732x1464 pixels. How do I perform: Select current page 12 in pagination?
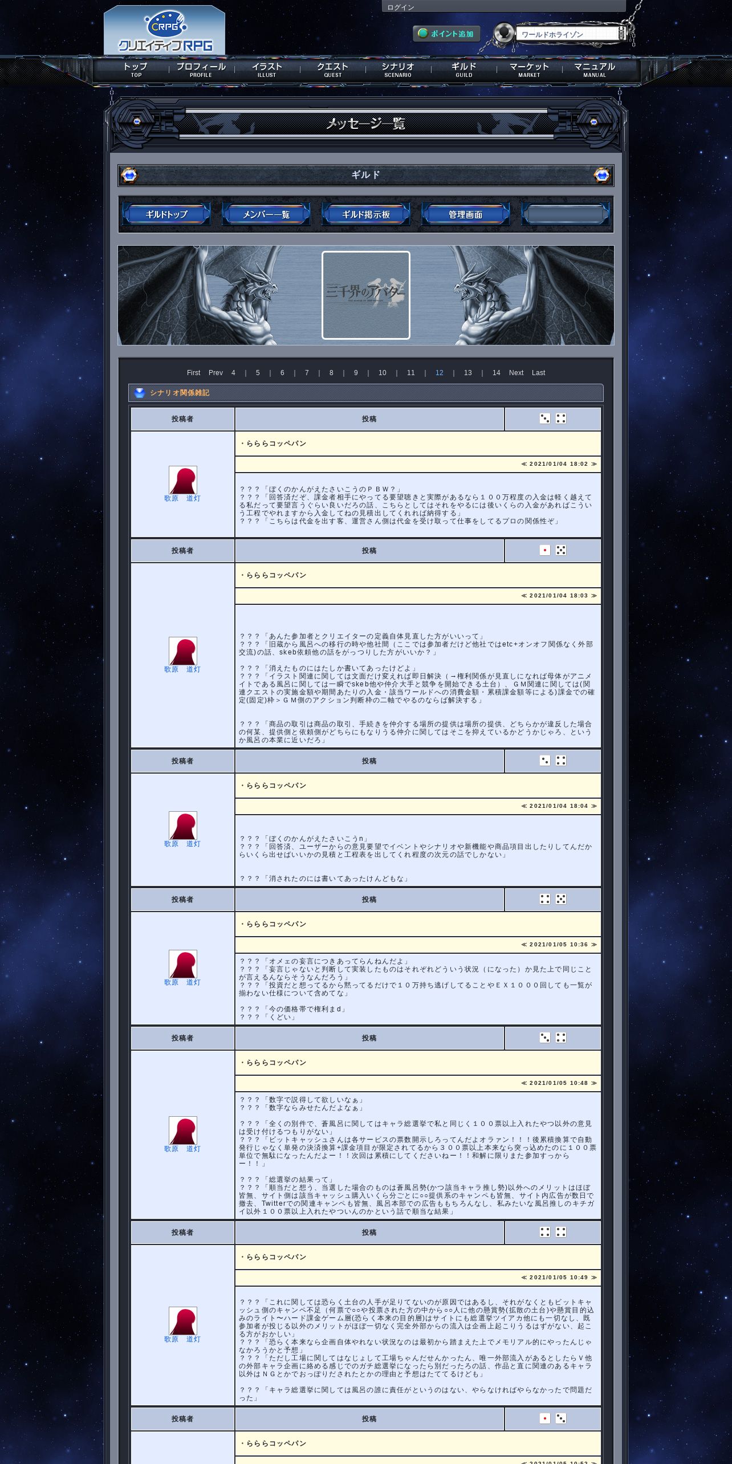440,373
